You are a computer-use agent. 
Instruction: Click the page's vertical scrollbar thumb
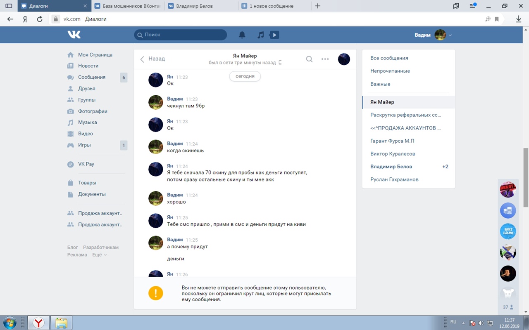click(x=526, y=177)
